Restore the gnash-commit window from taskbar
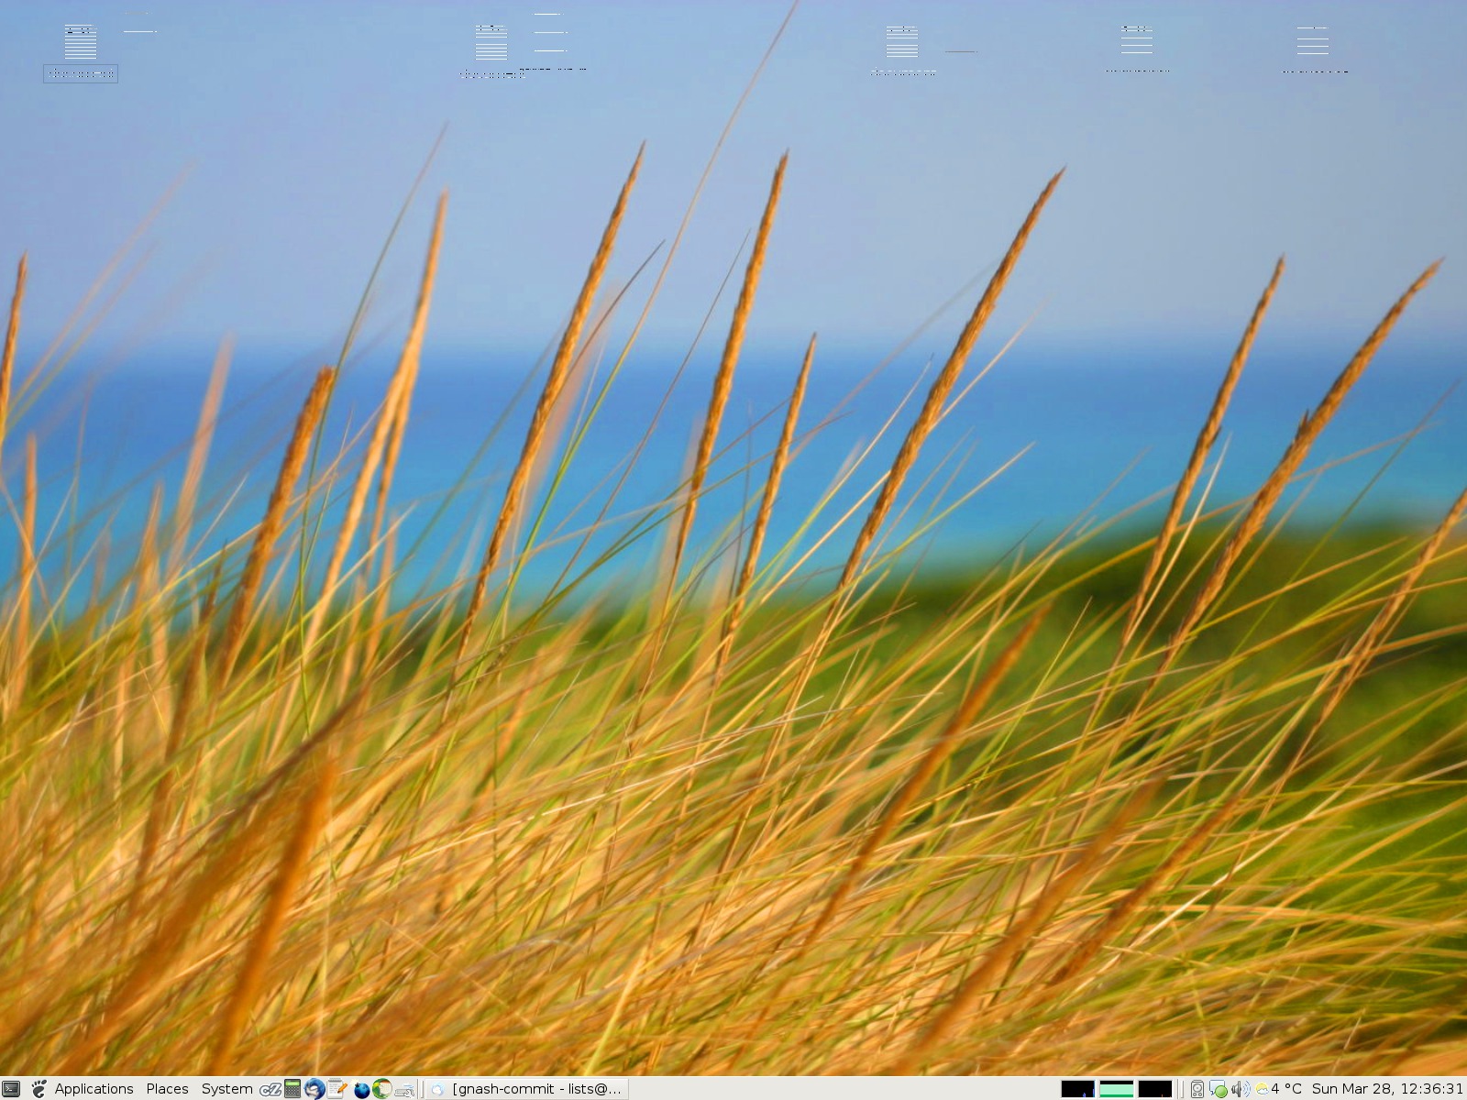Viewport: 1467px width, 1100px height. 528,1089
